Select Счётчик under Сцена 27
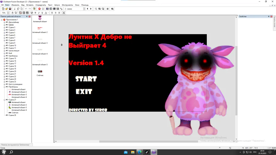Screen dimensions: 276x155 15,113
